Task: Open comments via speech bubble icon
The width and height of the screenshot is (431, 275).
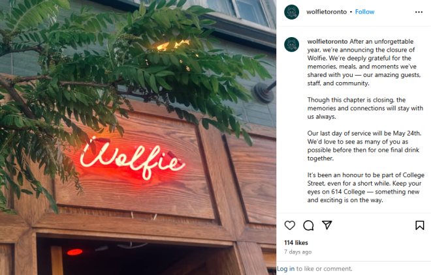Action: click(308, 225)
